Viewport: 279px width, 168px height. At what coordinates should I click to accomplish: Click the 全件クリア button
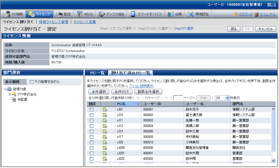pos(122,92)
